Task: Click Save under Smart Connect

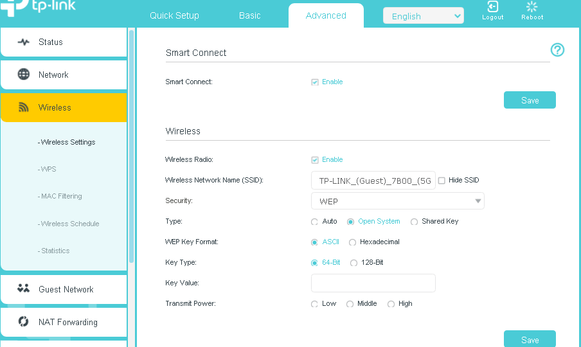Action: (x=530, y=100)
